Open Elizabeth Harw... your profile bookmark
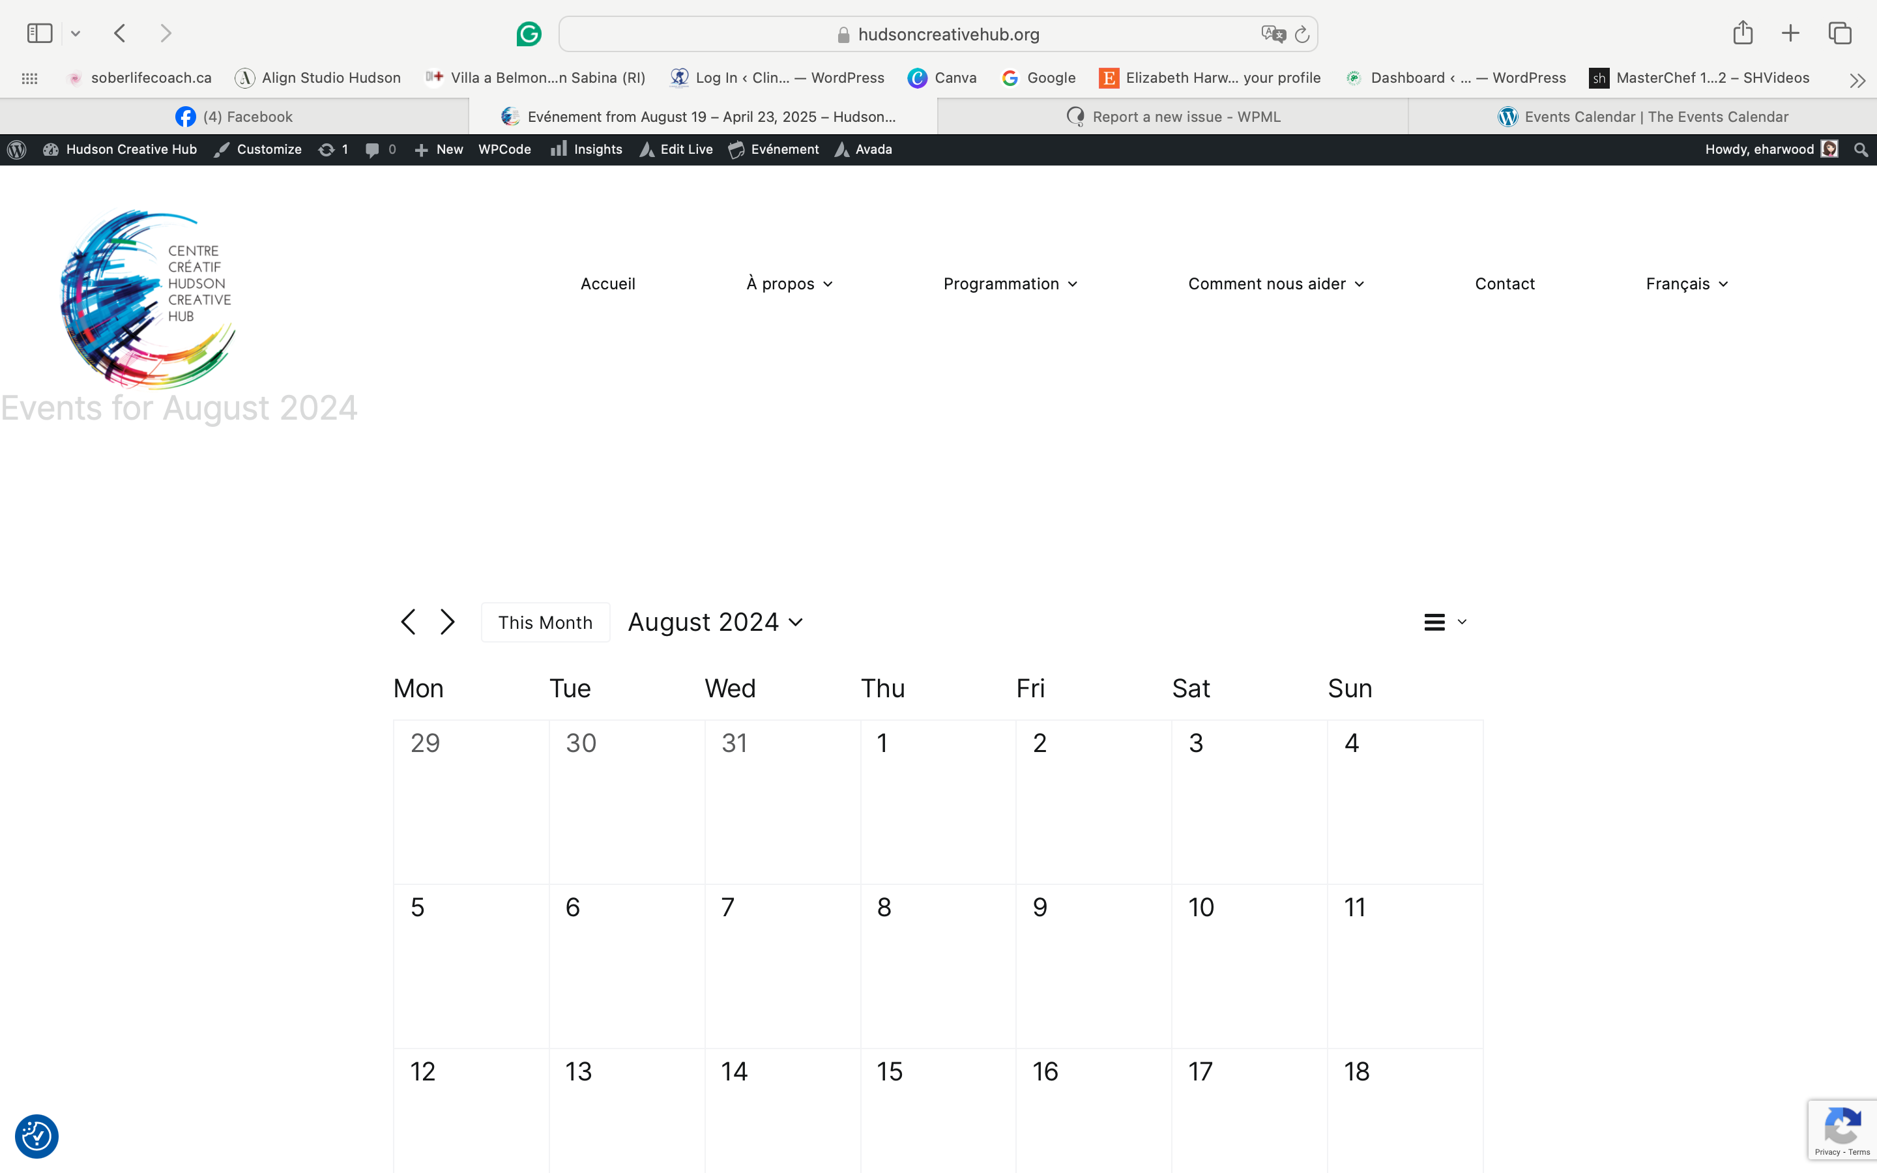The image size is (1877, 1173). (x=1210, y=78)
